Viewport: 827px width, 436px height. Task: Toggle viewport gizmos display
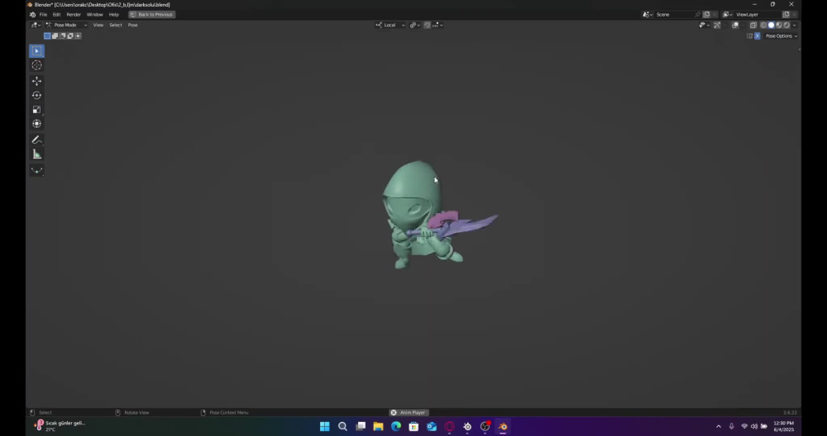tap(717, 25)
